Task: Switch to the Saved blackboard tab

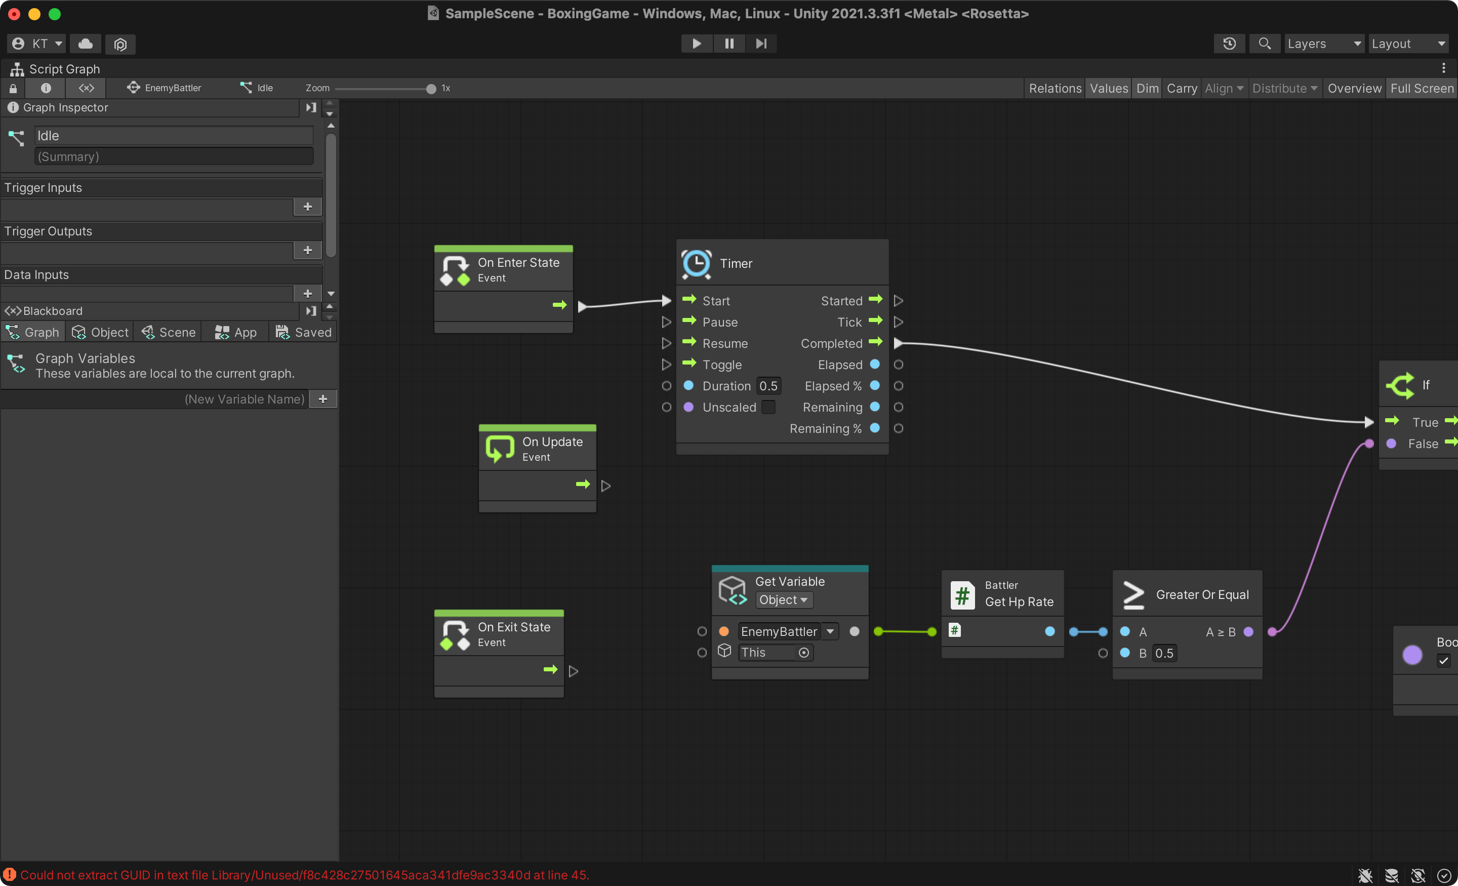Action: (304, 332)
